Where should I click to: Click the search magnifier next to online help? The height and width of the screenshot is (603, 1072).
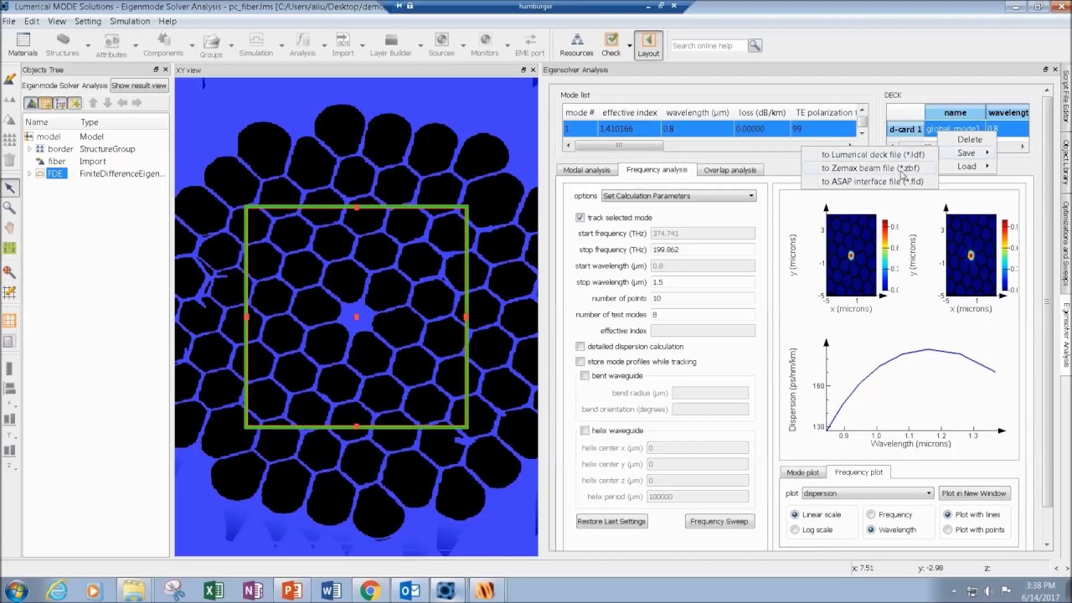coord(755,45)
